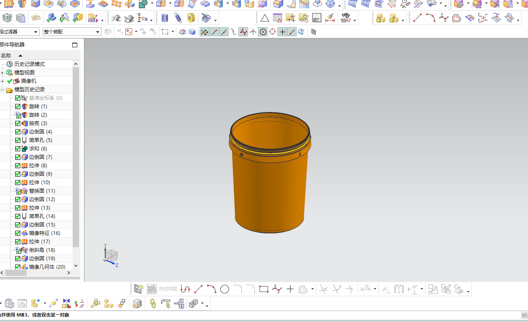
Task: Select the Line curve tool in top toolbar
Action: click(x=417, y=18)
